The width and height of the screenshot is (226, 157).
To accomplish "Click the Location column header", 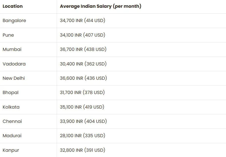I will pos(13,6).
